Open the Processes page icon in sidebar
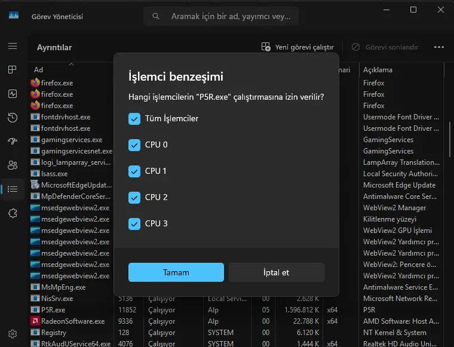The height and width of the screenshot is (347, 454). pos(13,70)
